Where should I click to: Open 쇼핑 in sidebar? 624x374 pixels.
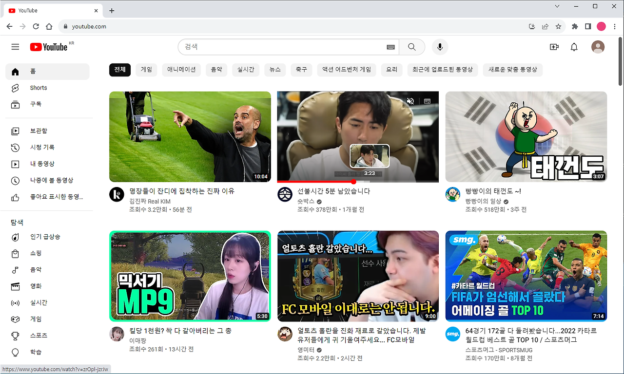click(x=47, y=253)
